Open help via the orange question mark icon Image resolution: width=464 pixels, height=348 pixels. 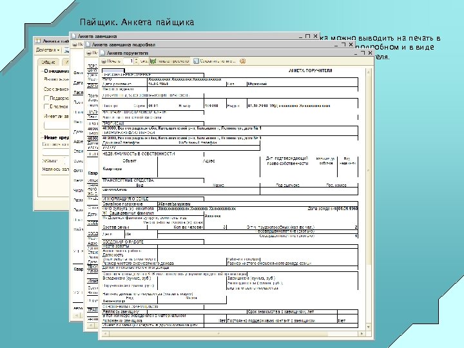(x=243, y=61)
